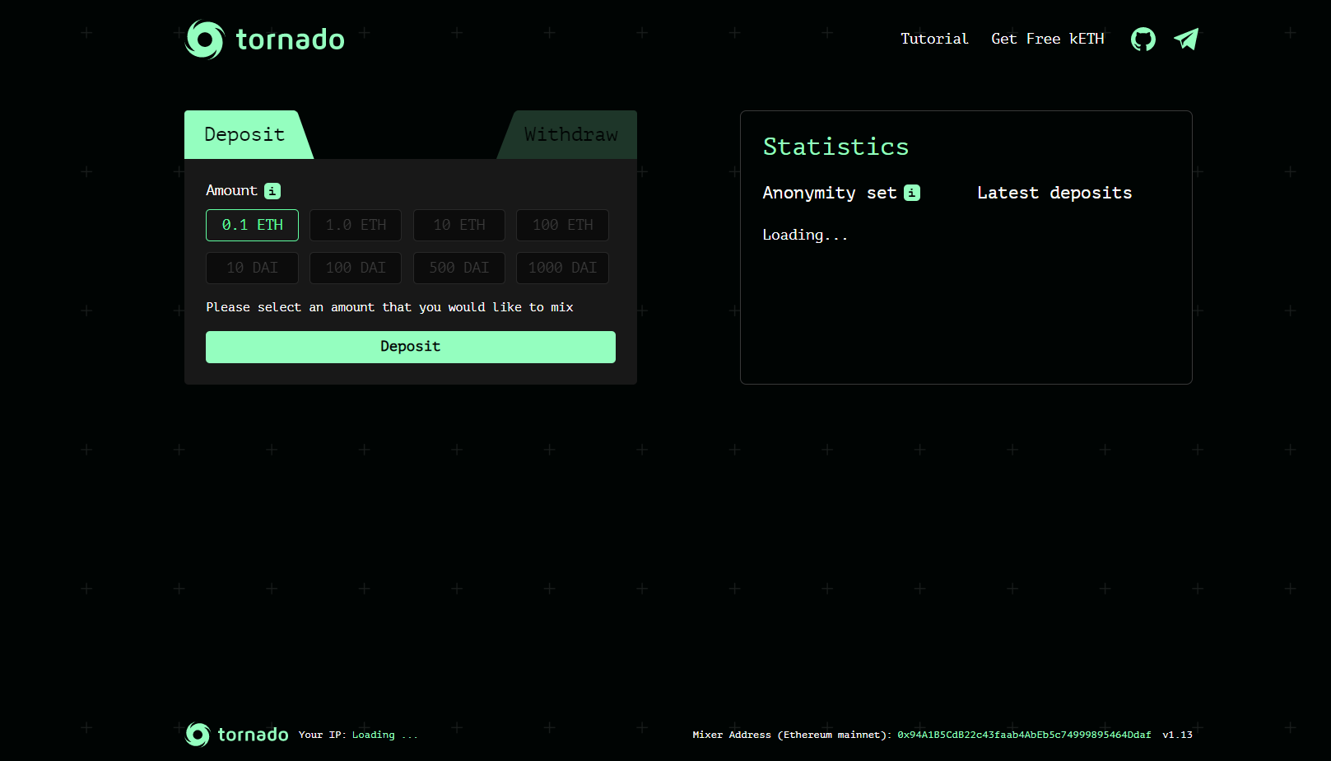Select the 0.1 ETH amount
This screenshot has height=761, width=1331.
tap(252, 225)
